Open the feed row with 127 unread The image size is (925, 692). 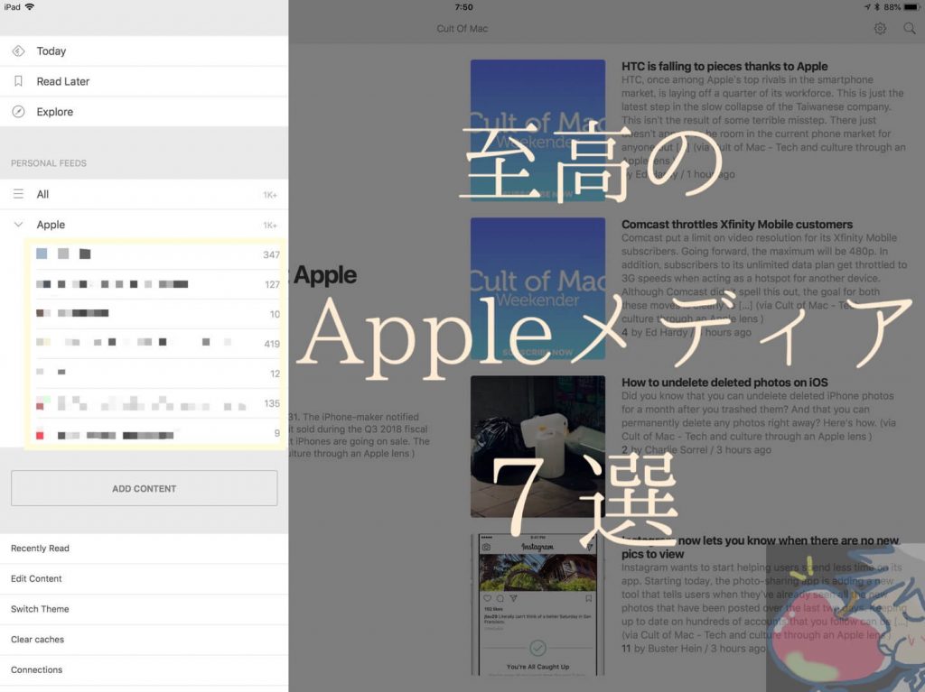point(156,284)
